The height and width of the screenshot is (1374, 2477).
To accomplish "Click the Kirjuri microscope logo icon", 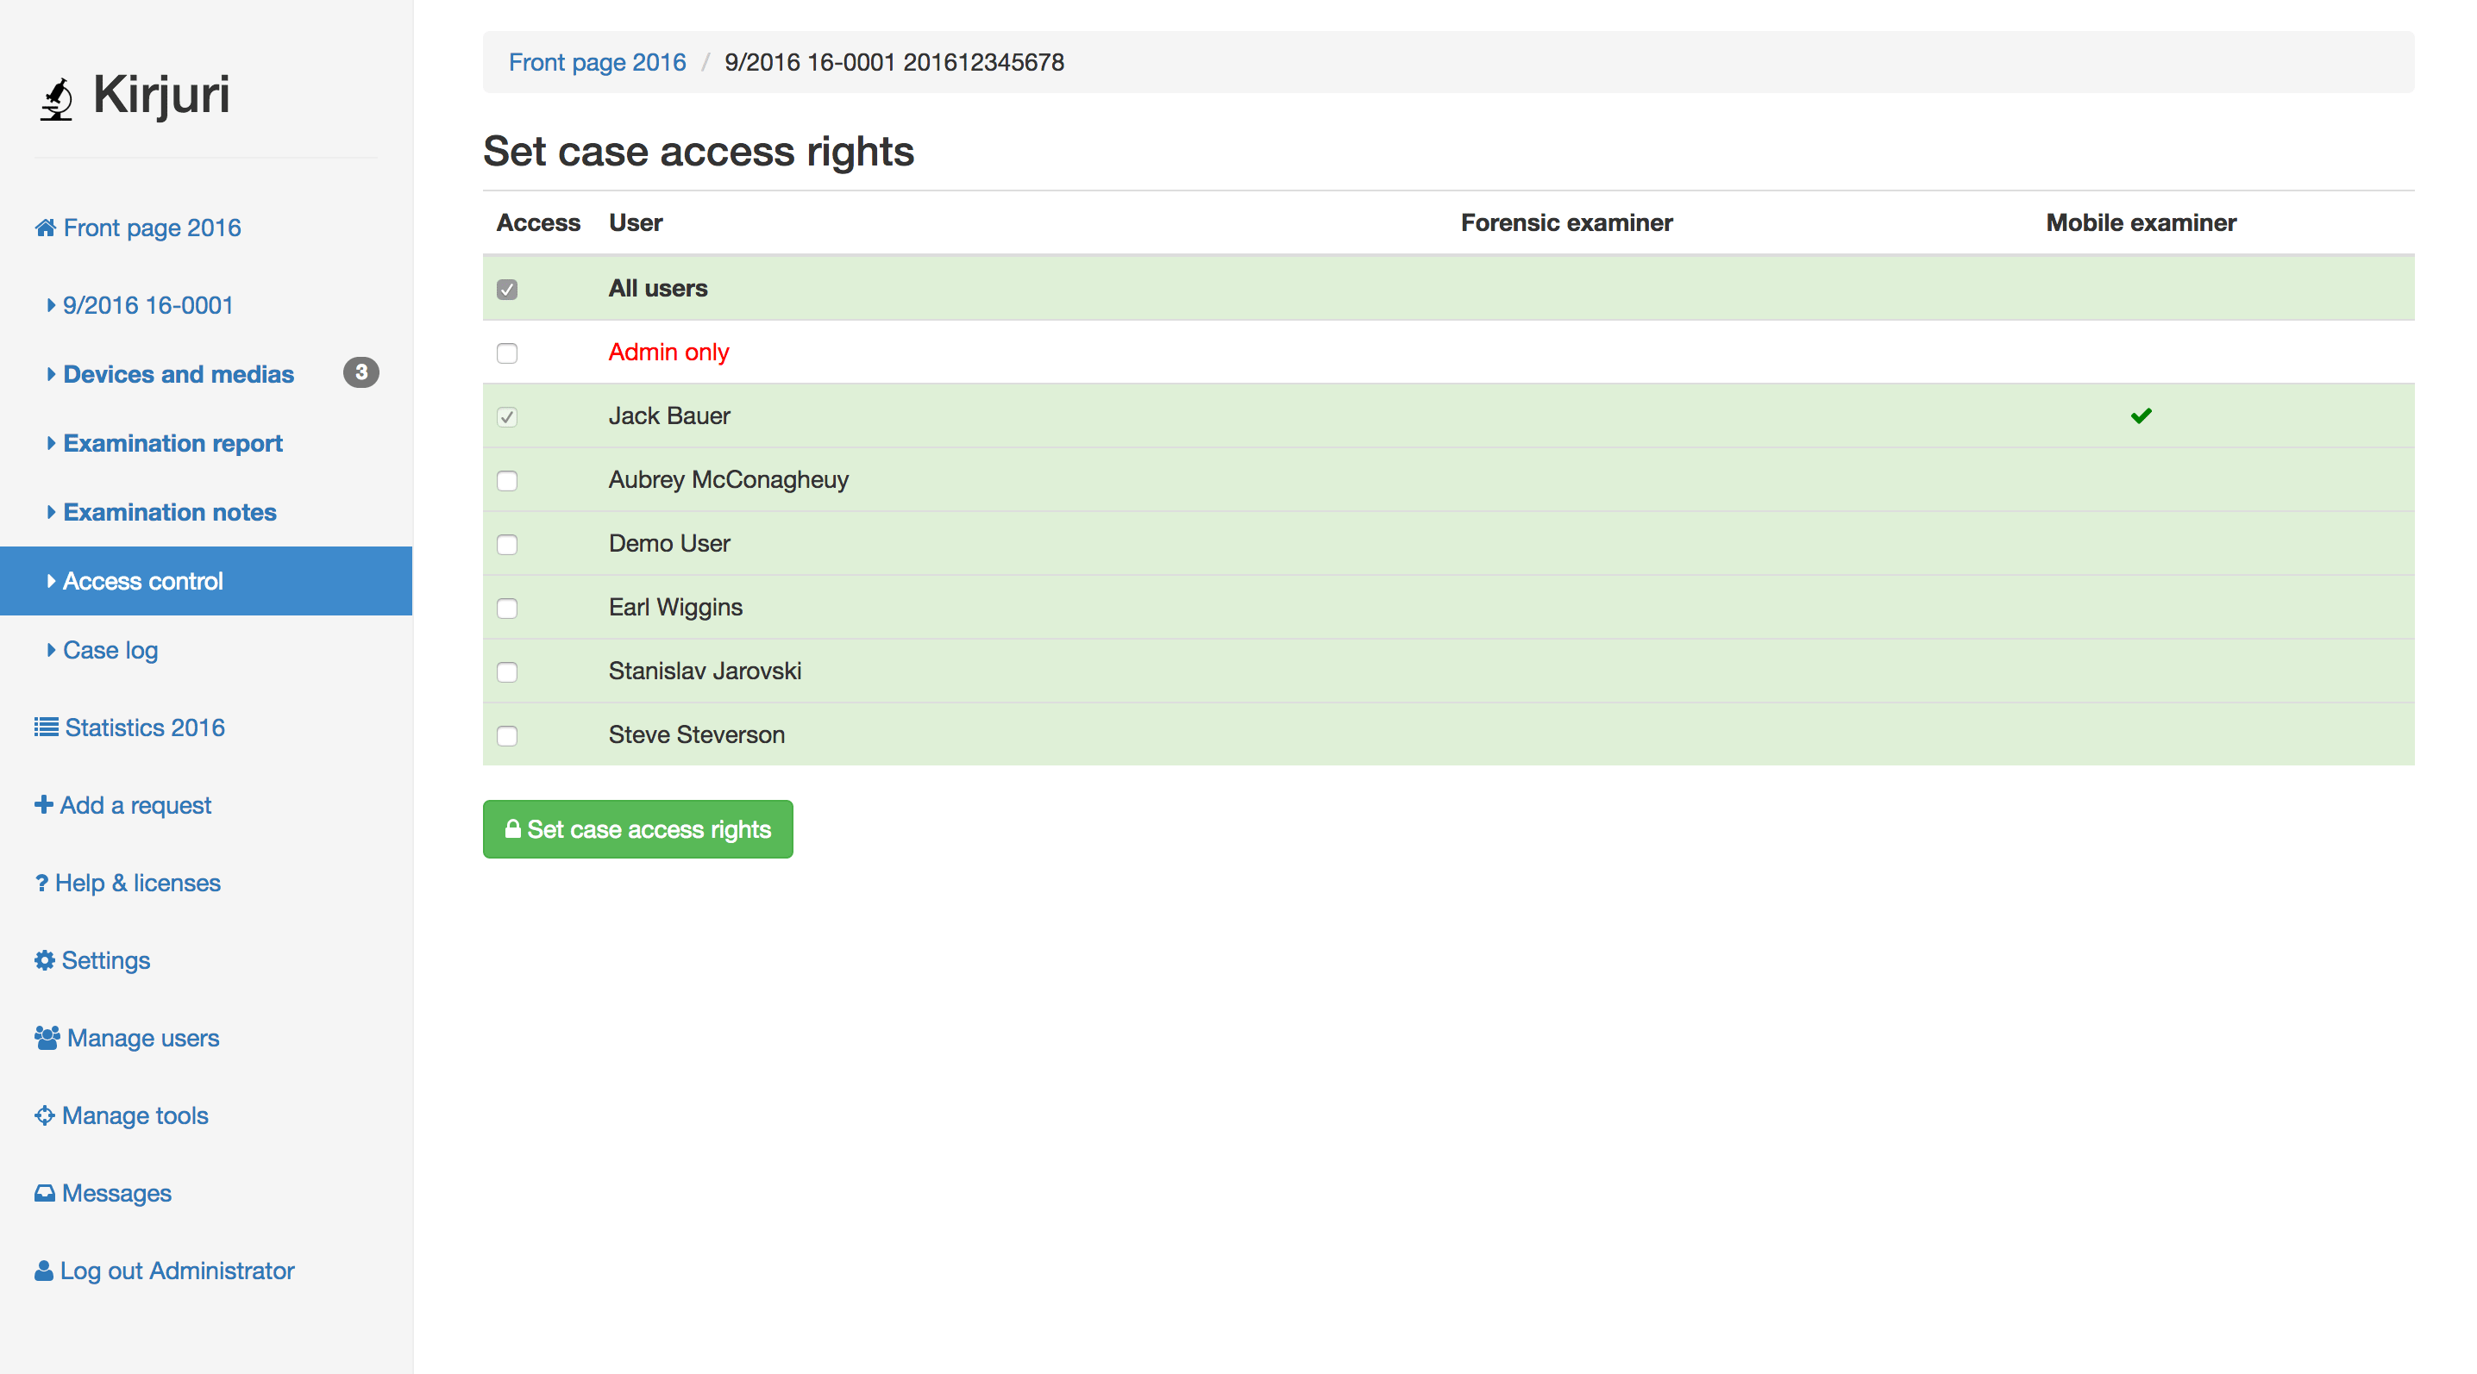I will tap(57, 98).
